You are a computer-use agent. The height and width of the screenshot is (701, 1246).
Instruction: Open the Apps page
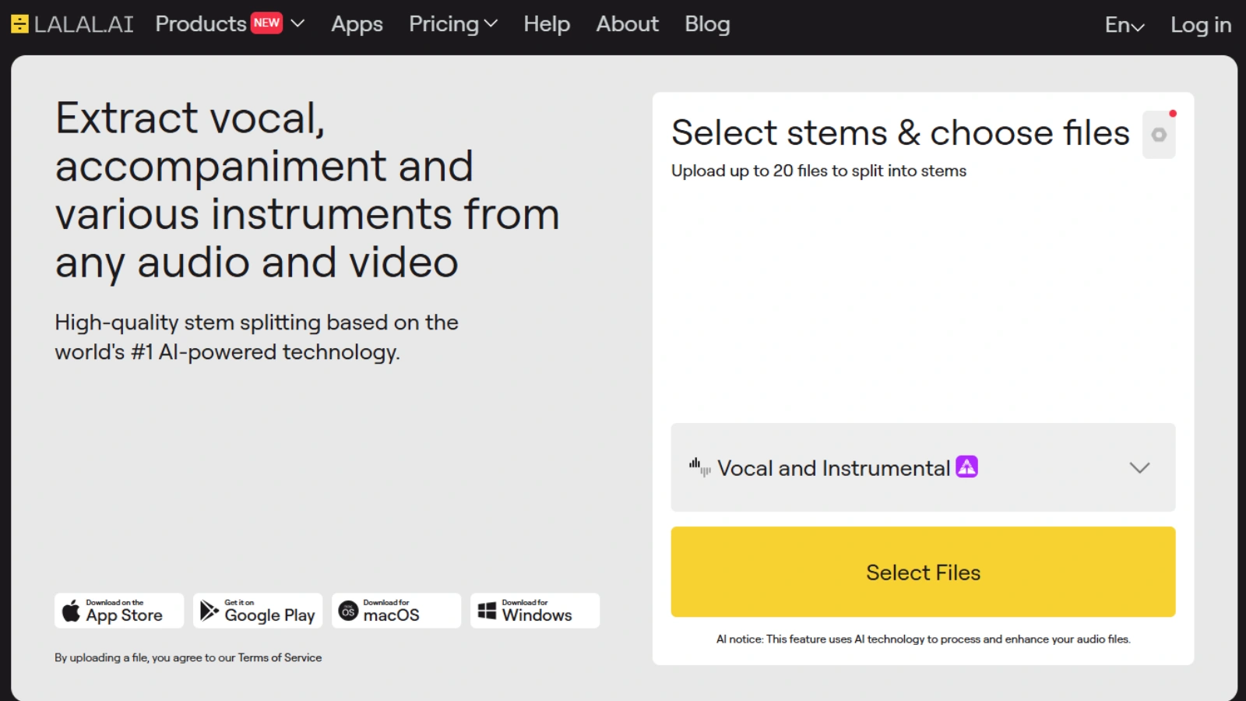[357, 24]
